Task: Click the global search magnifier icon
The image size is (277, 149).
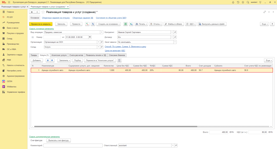Action: pos(248,2)
